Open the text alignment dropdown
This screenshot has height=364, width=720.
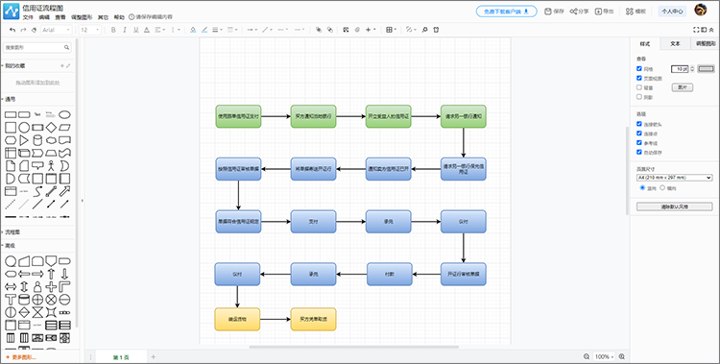pyautogui.click(x=160, y=30)
